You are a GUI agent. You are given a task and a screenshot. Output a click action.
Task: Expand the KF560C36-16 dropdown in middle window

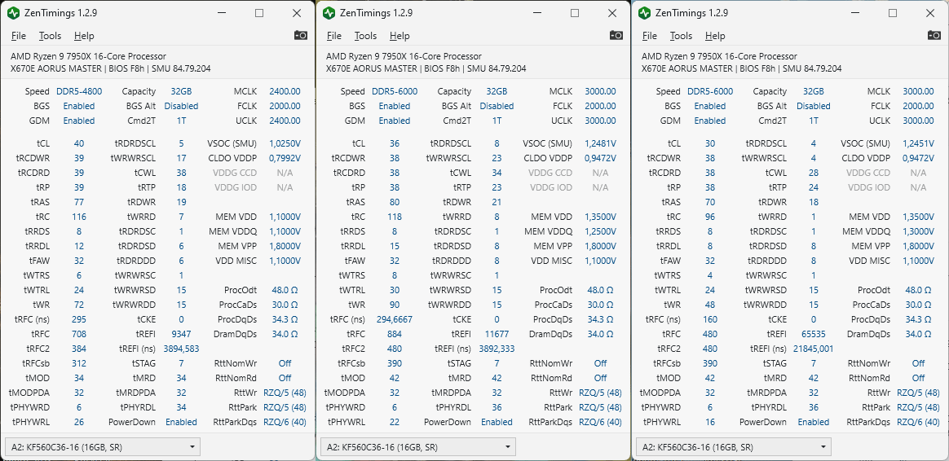click(x=417, y=447)
